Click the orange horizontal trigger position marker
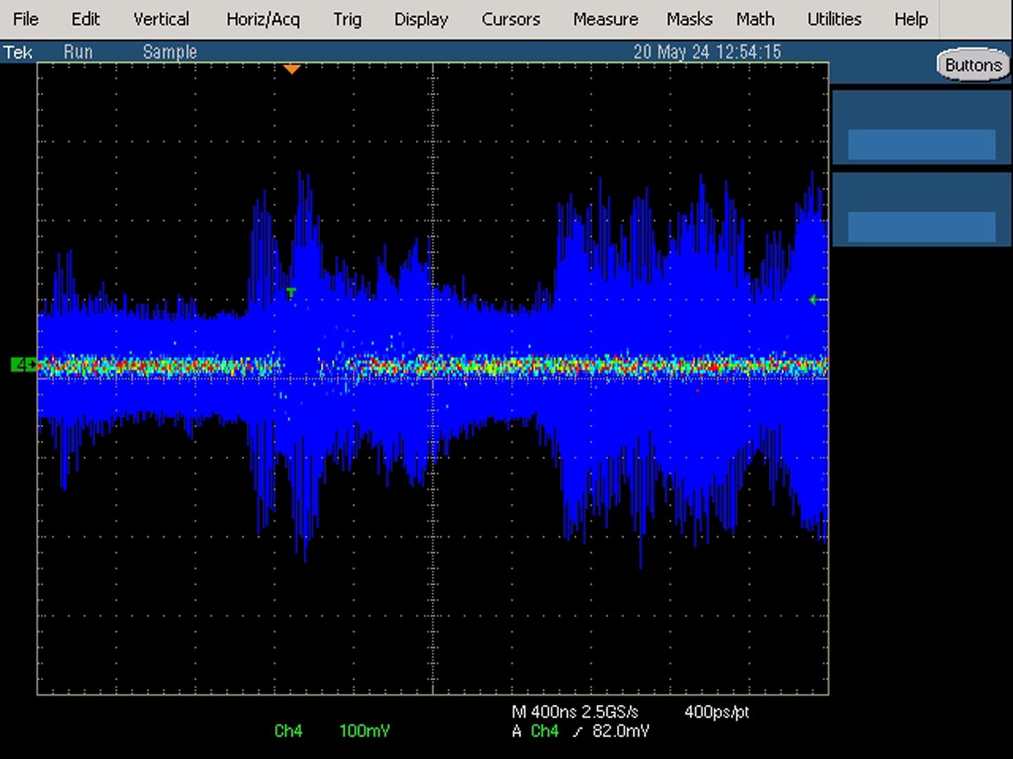The height and width of the screenshot is (759, 1013). (x=292, y=69)
